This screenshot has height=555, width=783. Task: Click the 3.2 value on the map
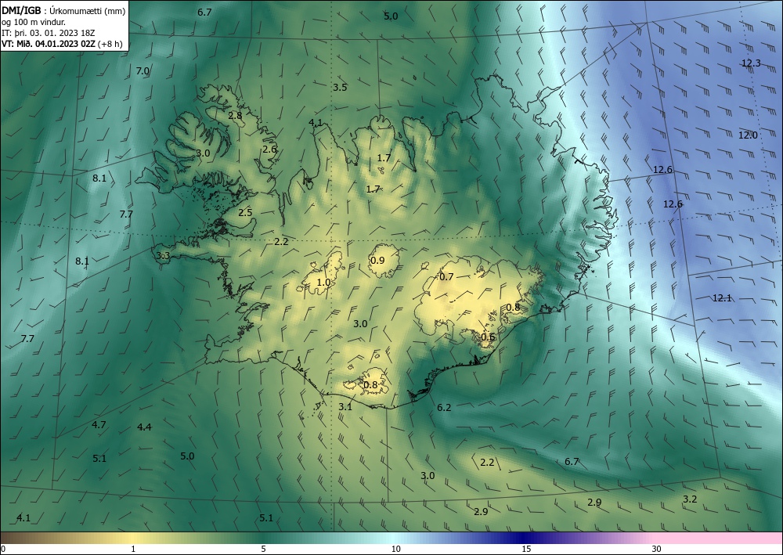[690, 499]
